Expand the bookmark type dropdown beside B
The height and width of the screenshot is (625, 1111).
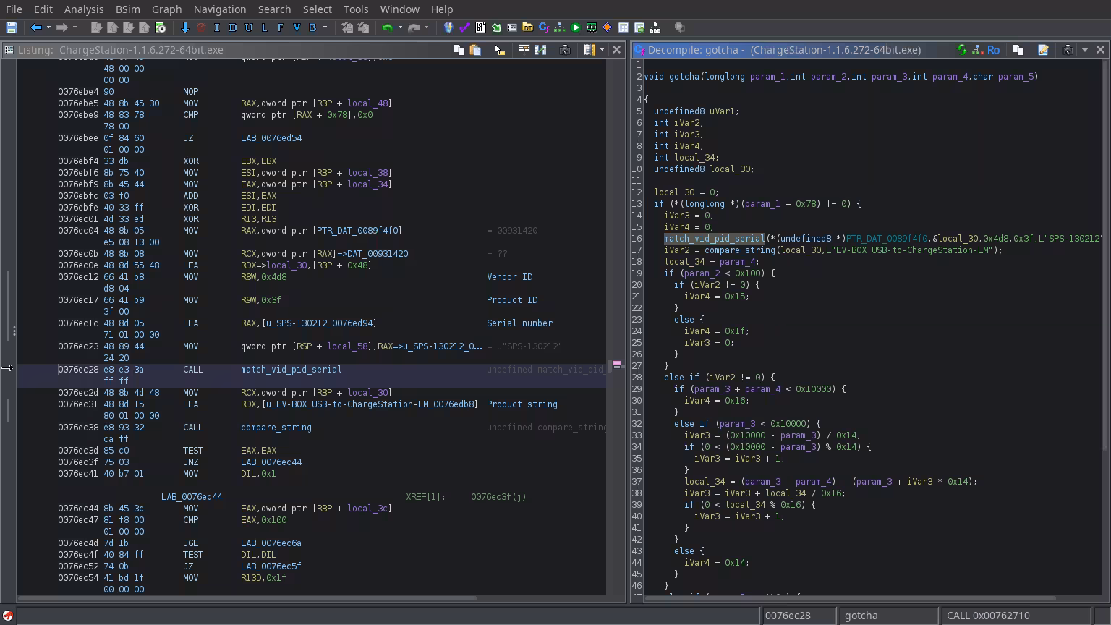click(x=325, y=27)
